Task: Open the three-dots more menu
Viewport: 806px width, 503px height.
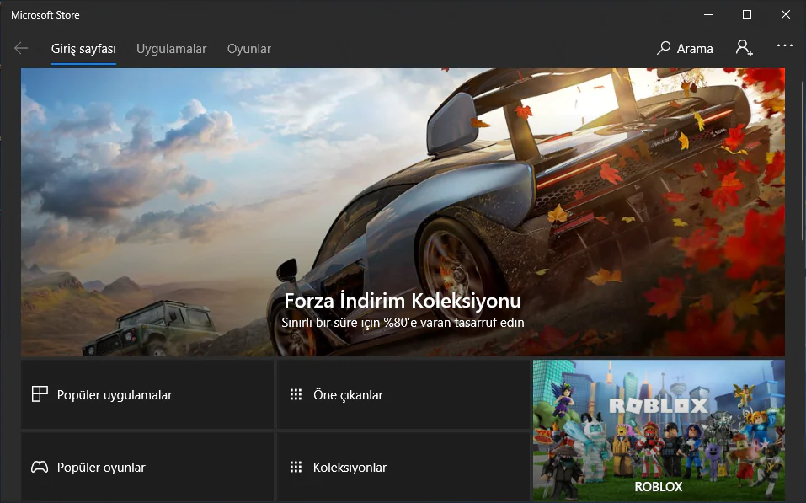Action: point(784,45)
